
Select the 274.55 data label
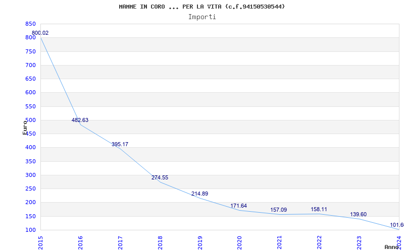click(160, 177)
